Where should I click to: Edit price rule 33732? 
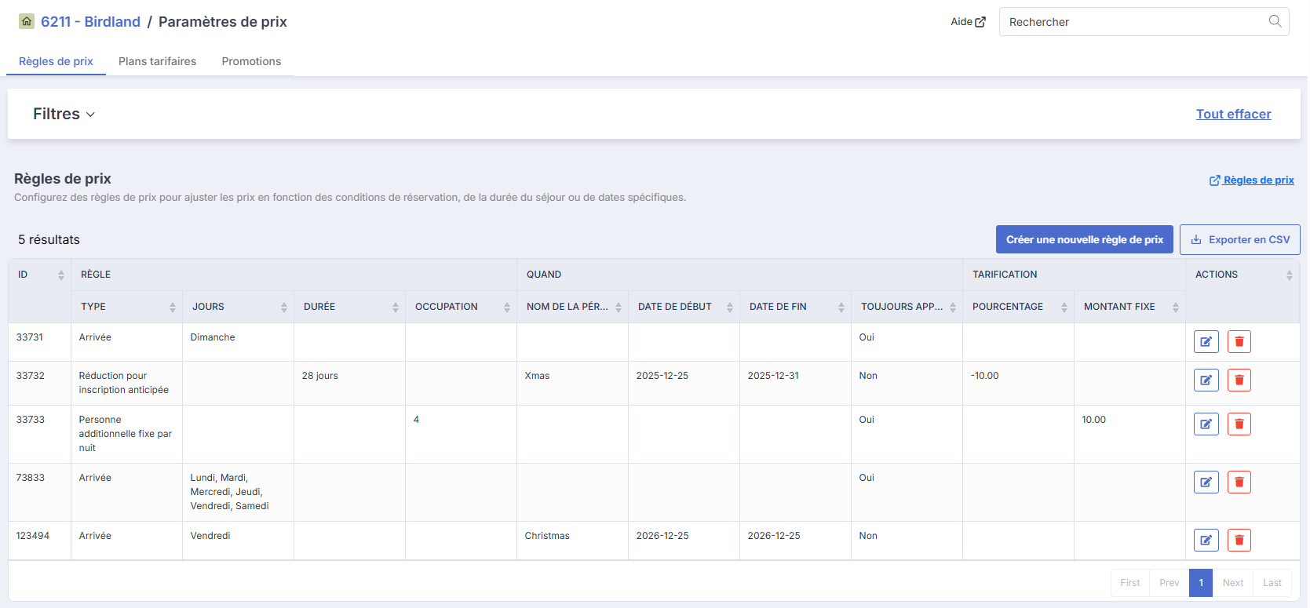coord(1206,380)
